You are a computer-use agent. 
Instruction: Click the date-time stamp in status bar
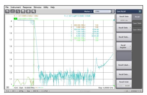136,91
